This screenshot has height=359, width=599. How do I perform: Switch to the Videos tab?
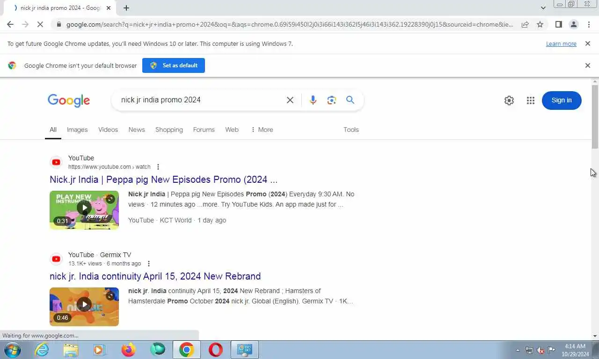(x=108, y=129)
